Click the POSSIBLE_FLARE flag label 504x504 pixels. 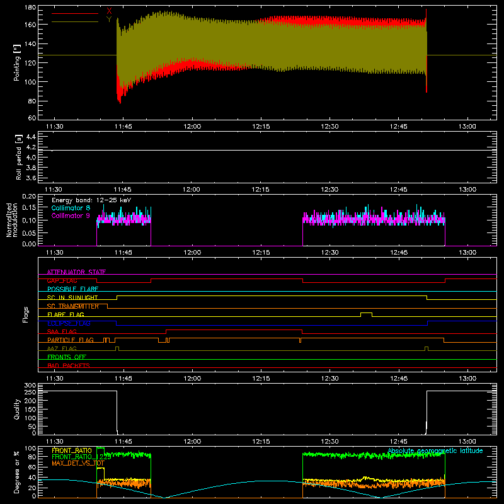pos(72,289)
